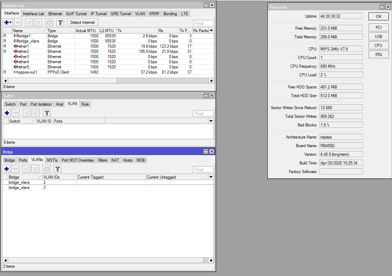Open the column dropdown in Interface List table
This screenshot has width=392, height=276.
[211, 31]
